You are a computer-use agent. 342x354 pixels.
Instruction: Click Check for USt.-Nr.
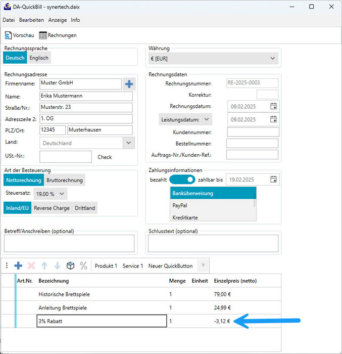point(105,157)
